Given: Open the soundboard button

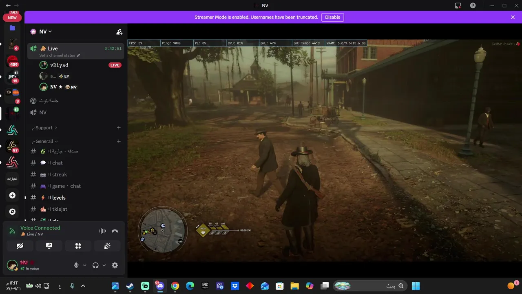Looking at the screenshot, I should pyautogui.click(x=107, y=246).
